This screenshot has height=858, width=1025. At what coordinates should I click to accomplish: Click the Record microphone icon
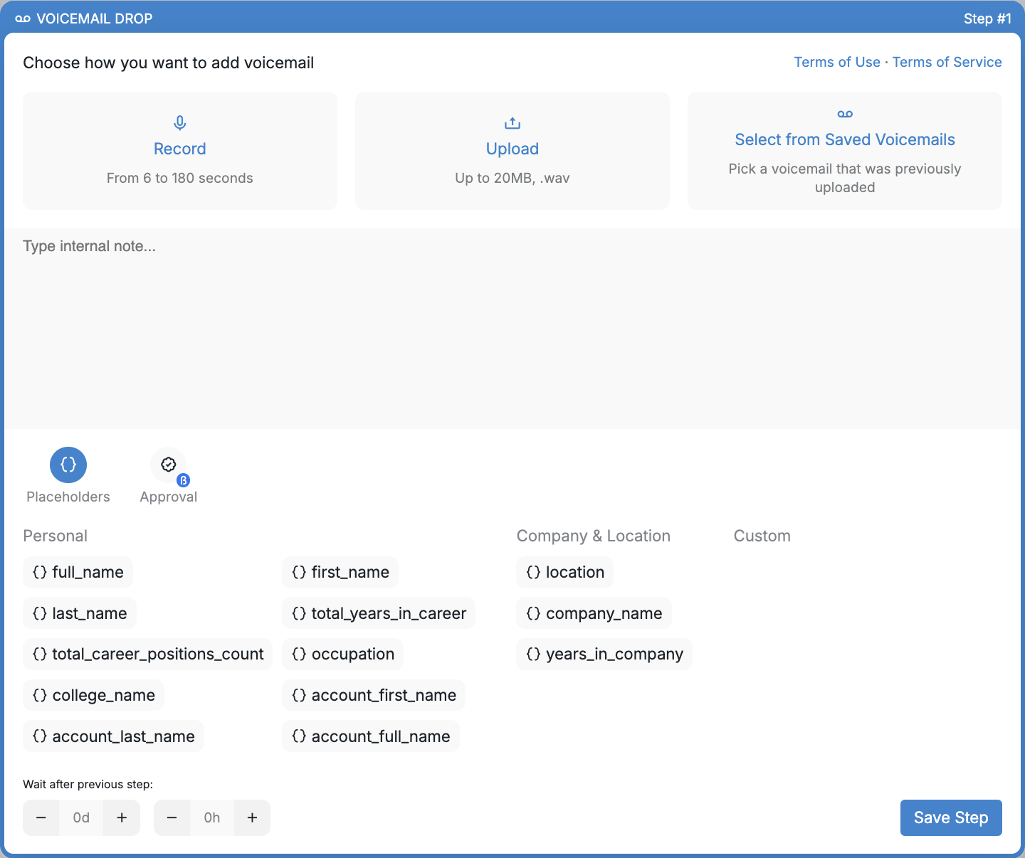click(180, 123)
